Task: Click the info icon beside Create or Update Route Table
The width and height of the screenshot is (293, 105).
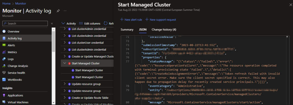Action: (x=69, y=98)
